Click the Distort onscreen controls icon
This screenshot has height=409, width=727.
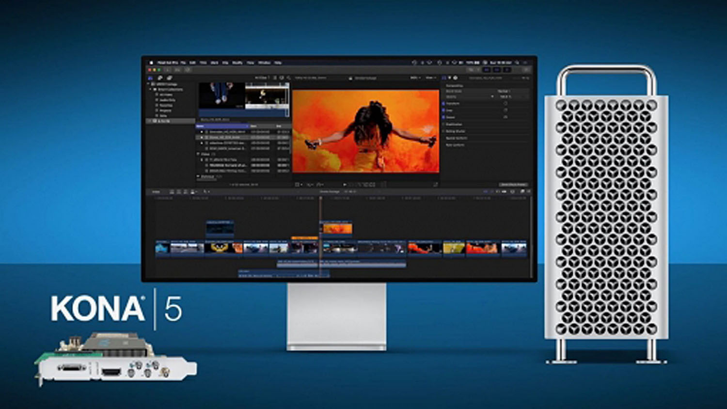(x=506, y=117)
